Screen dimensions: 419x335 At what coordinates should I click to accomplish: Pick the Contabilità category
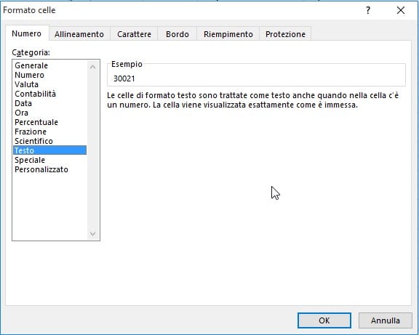[x=35, y=94]
